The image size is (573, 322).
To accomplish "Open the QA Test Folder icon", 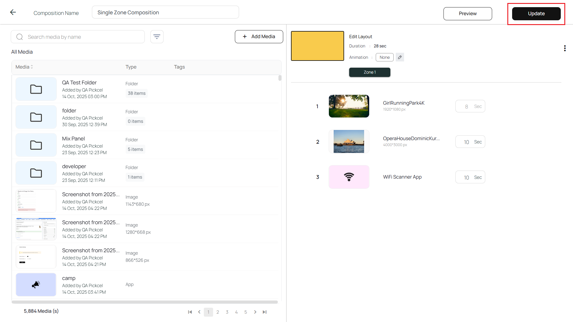I will point(36,89).
